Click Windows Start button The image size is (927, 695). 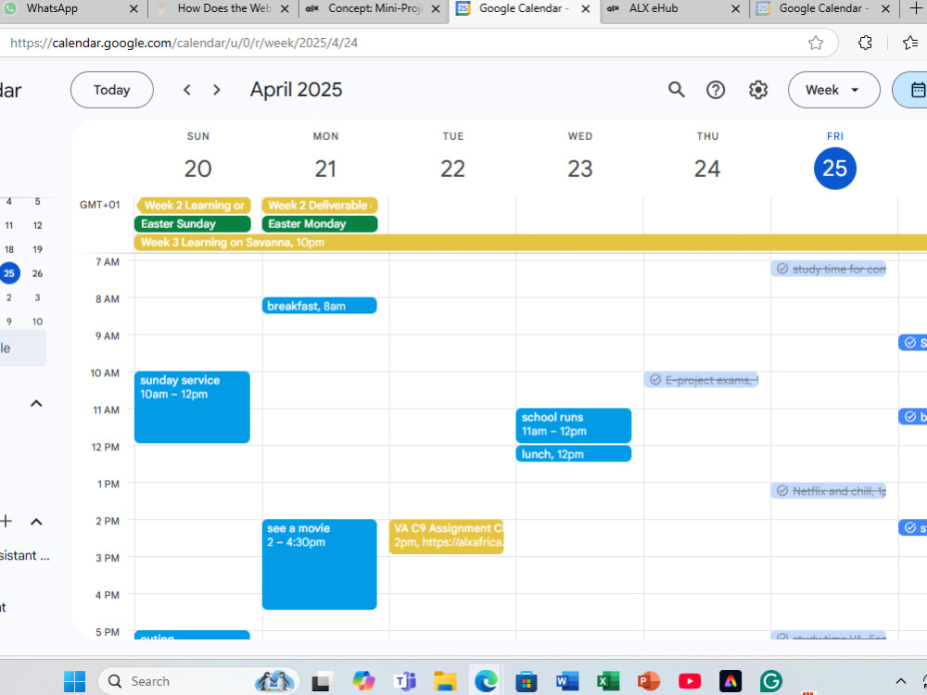coord(74,681)
